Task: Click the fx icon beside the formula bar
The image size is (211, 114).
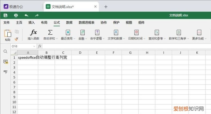Action: [40, 46]
